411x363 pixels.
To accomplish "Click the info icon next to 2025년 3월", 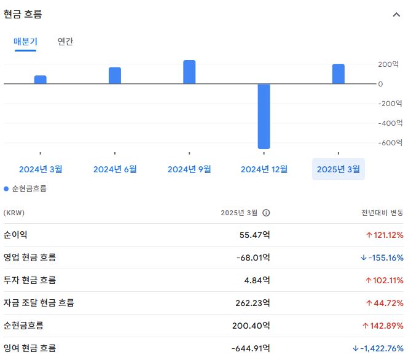I will (266, 213).
